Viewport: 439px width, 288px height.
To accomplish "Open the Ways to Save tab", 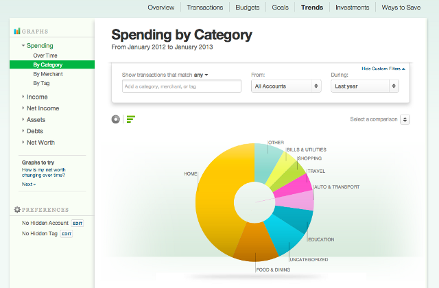I will (x=401, y=8).
